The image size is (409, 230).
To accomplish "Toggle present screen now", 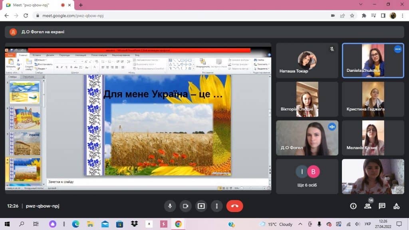I will [x=201, y=206].
